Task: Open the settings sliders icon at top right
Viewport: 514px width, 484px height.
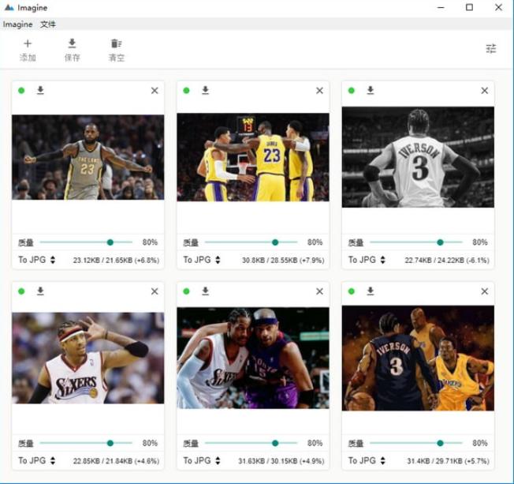Action: (491, 49)
